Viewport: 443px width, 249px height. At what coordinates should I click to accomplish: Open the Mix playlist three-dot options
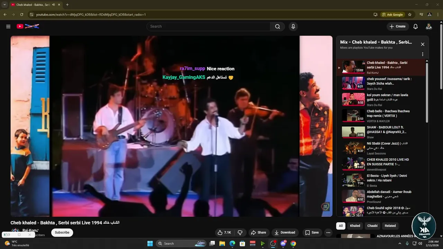423,54
